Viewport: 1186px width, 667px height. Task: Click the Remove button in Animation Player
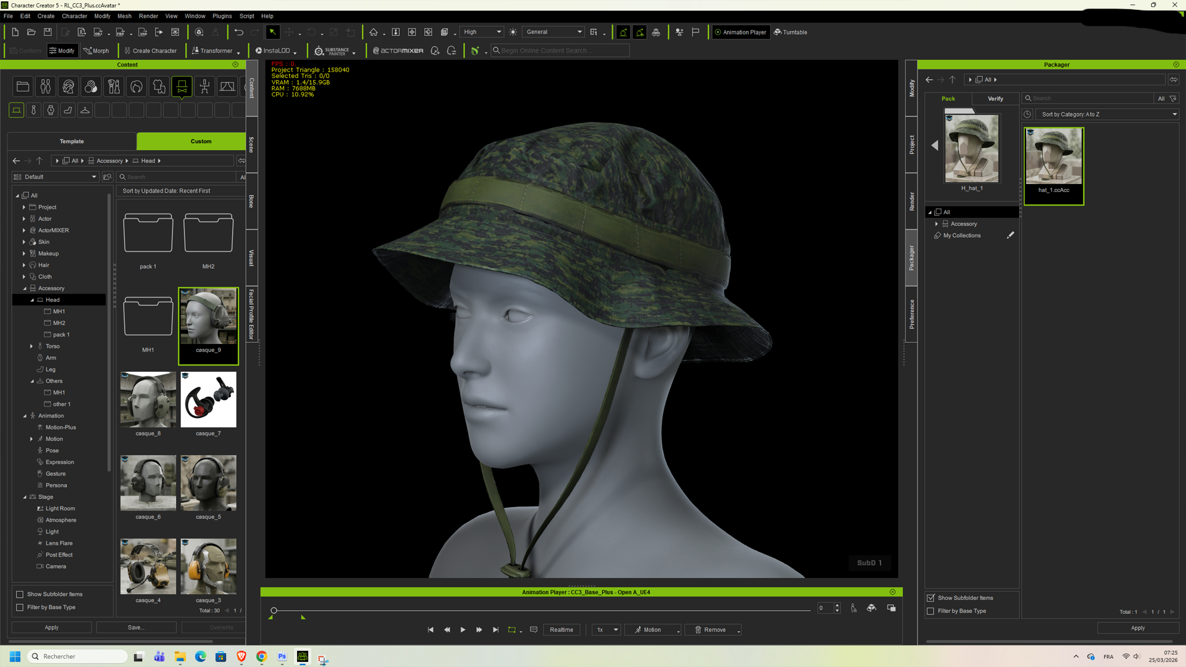pyautogui.click(x=713, y=630)
